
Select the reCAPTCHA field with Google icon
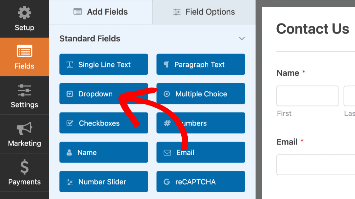[x=201, y=181]
